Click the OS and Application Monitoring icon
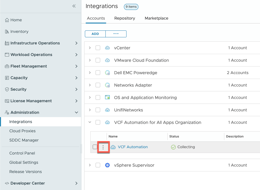The height and width of the screenshot is (190, 260). point(107,97)
